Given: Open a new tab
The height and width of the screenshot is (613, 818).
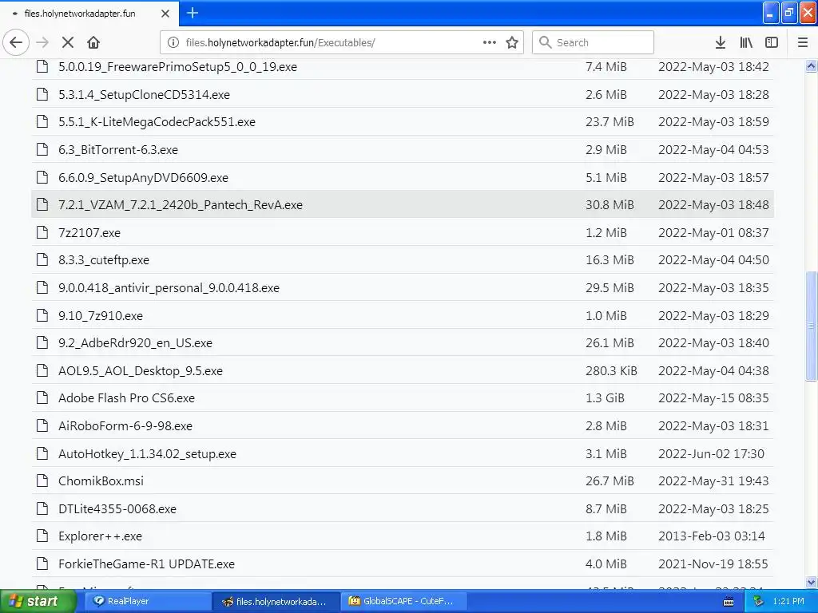Looking at the screenshot, I should point(193,13).
